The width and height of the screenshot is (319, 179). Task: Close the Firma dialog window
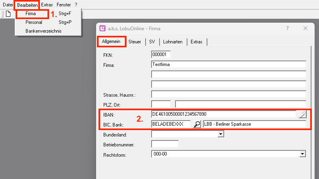[305, 29]
